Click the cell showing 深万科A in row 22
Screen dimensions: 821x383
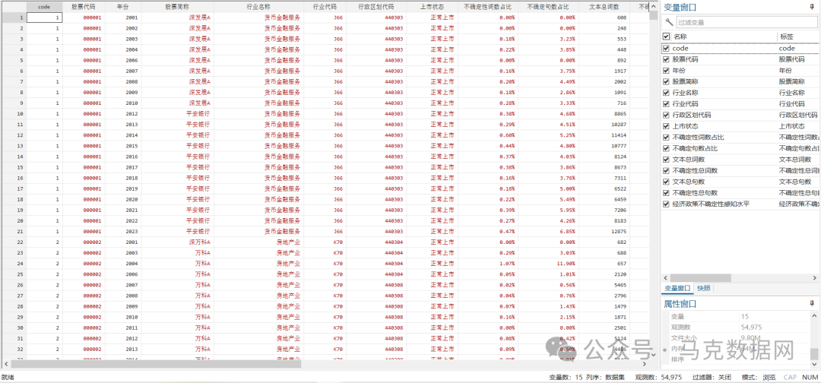coord(177,242)
